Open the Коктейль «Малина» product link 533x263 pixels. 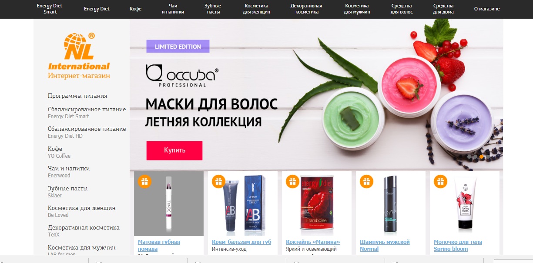pos(313,242)
